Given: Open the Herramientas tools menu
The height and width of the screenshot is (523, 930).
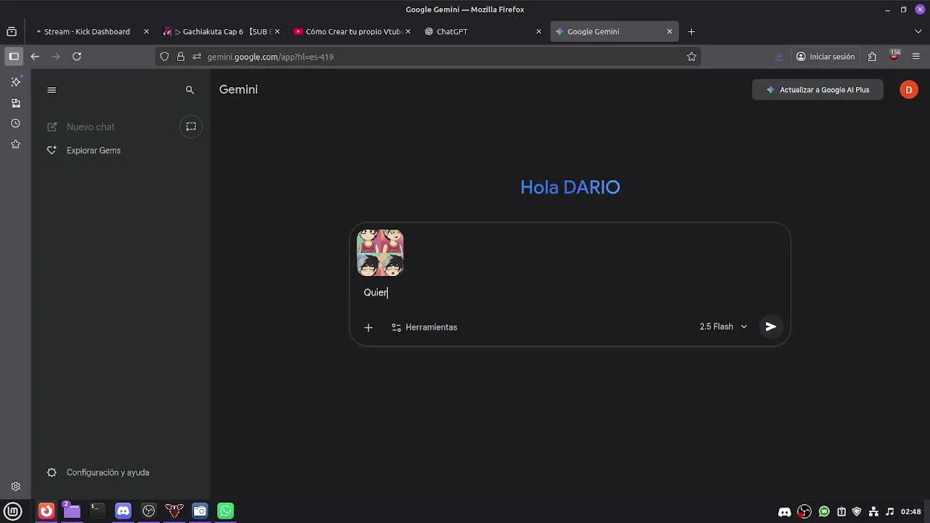Looking at the screenshot, I should [x=424, y=328].
